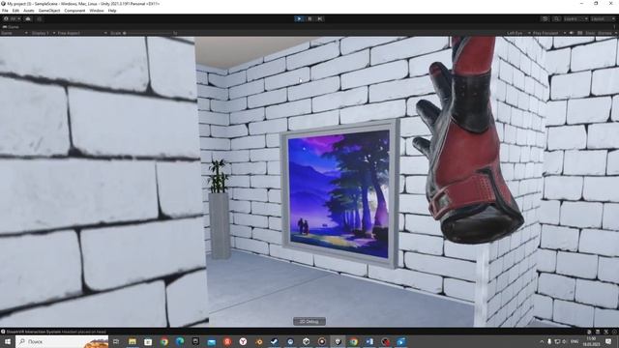Switch to the active Unity Editor taskbar icon

338,341
